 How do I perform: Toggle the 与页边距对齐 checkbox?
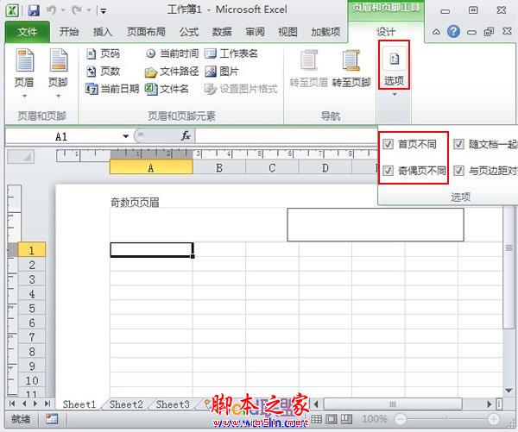click(x=458, y=171)
